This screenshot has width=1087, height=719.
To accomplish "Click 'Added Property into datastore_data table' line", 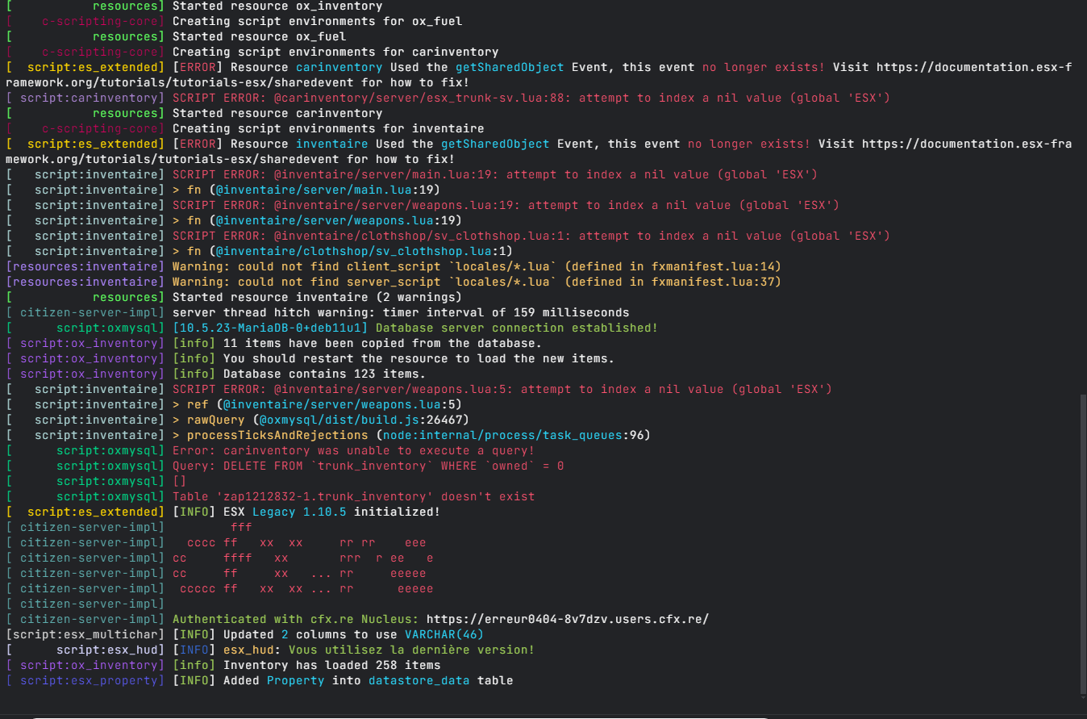I will point(343,680).
